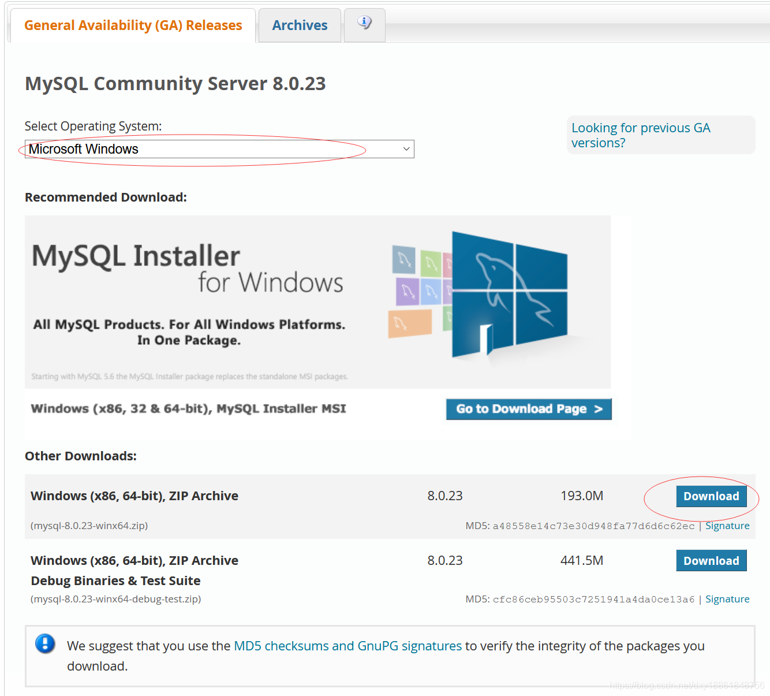The width and height of the screenshot is (770, 696).
Task: Switch to the Archives tab
Action: (300, 25)
